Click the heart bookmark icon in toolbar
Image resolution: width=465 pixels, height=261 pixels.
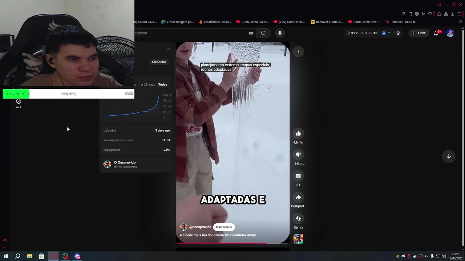(x=430, y=14)
